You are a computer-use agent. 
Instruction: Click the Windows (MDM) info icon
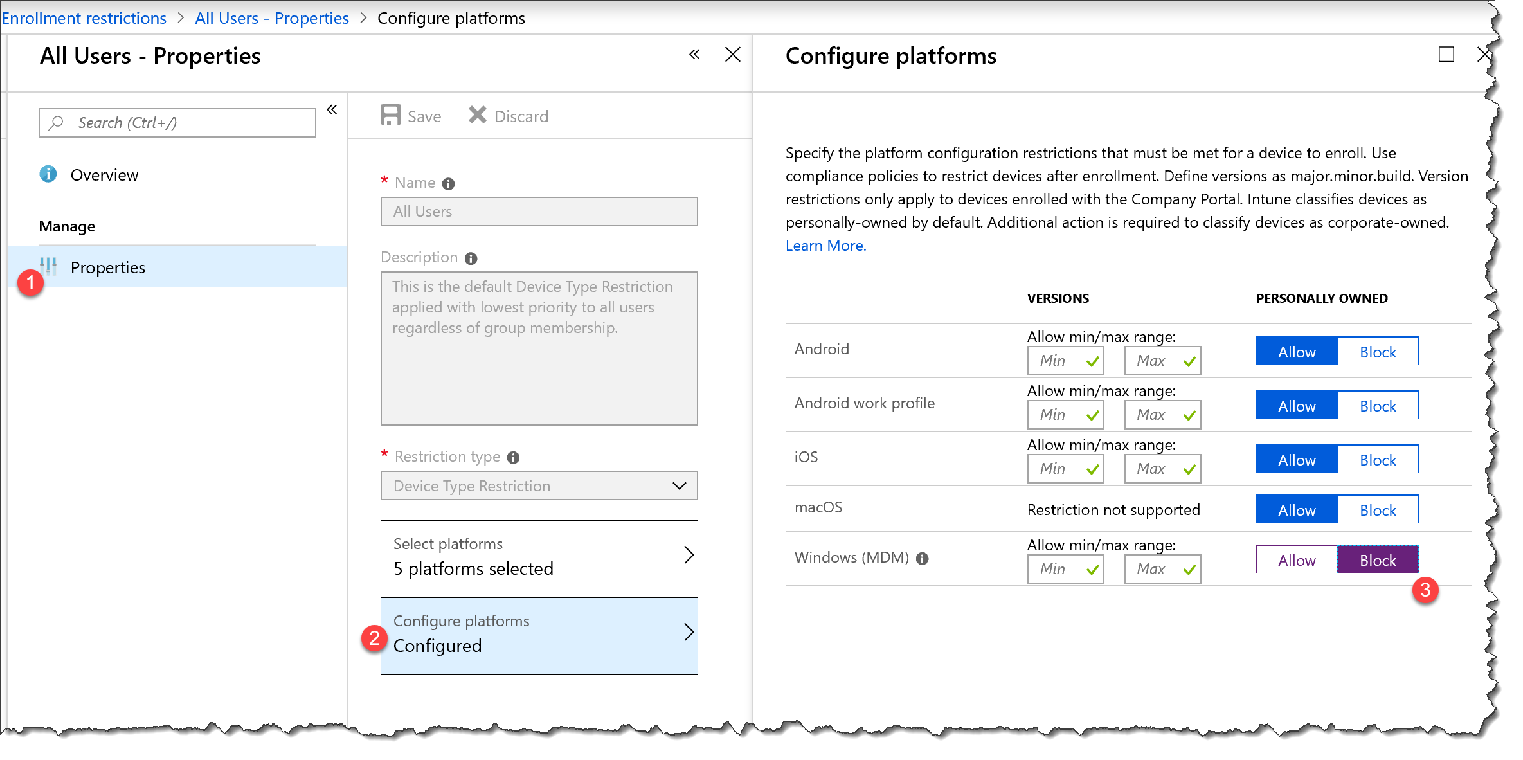pos(923,559)
